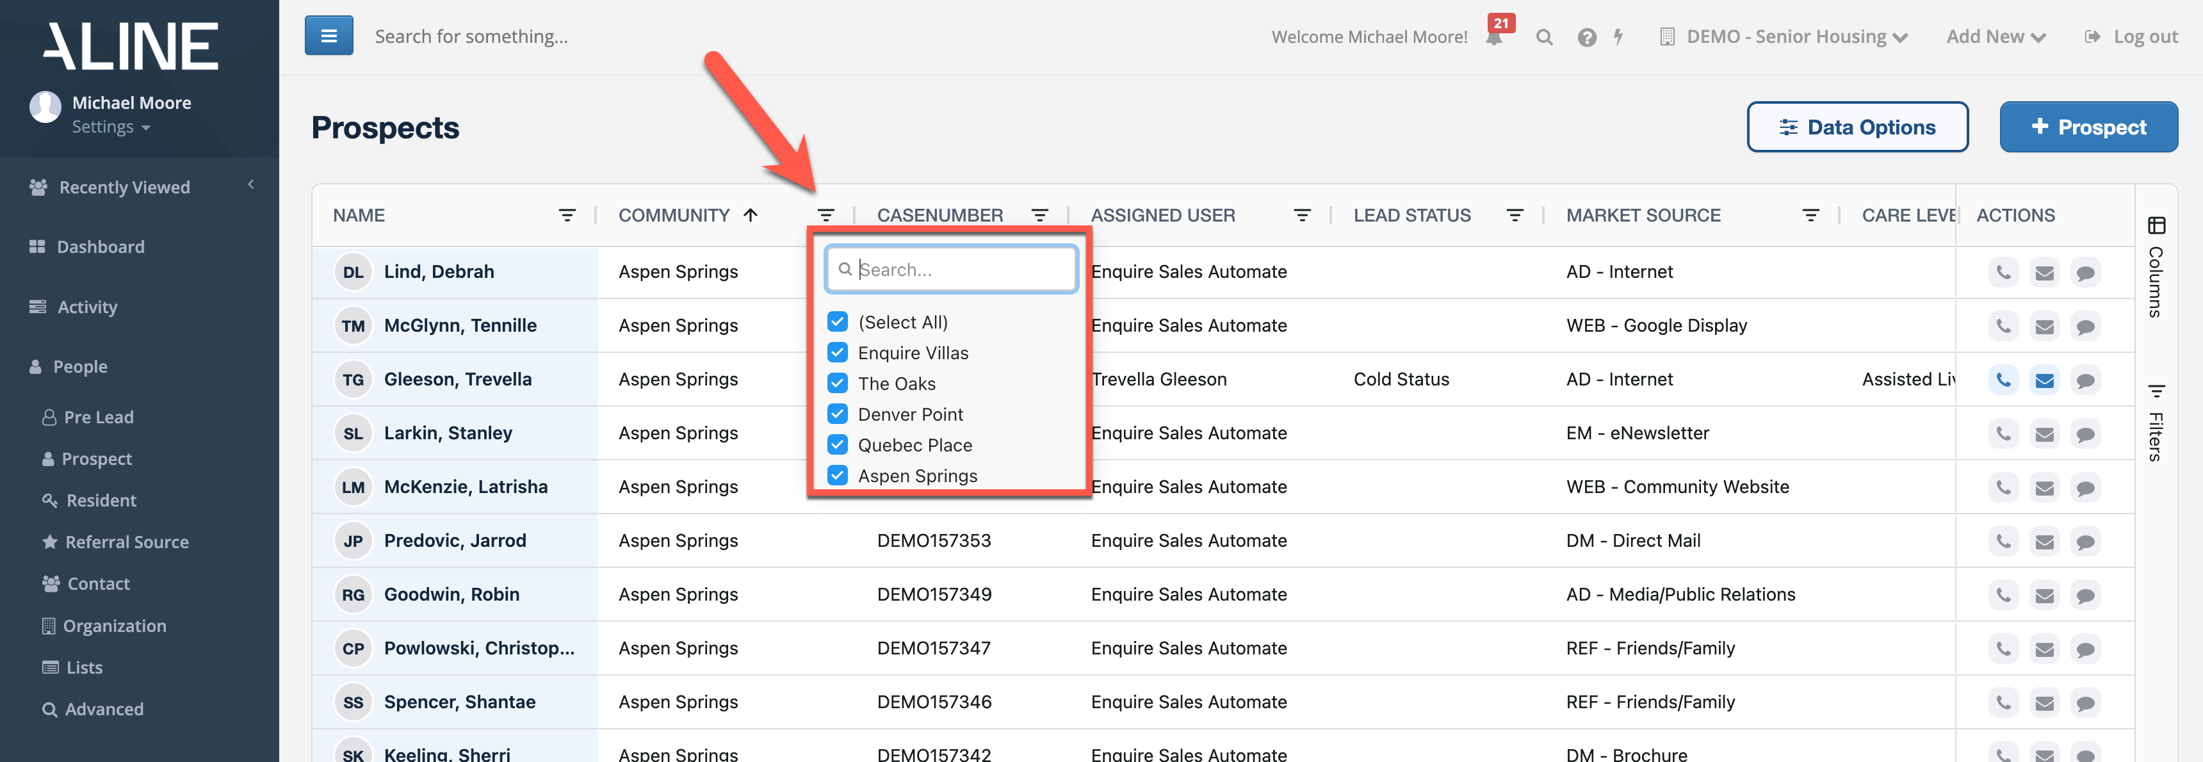Open the help question mark icon

tap(1586, 36)
